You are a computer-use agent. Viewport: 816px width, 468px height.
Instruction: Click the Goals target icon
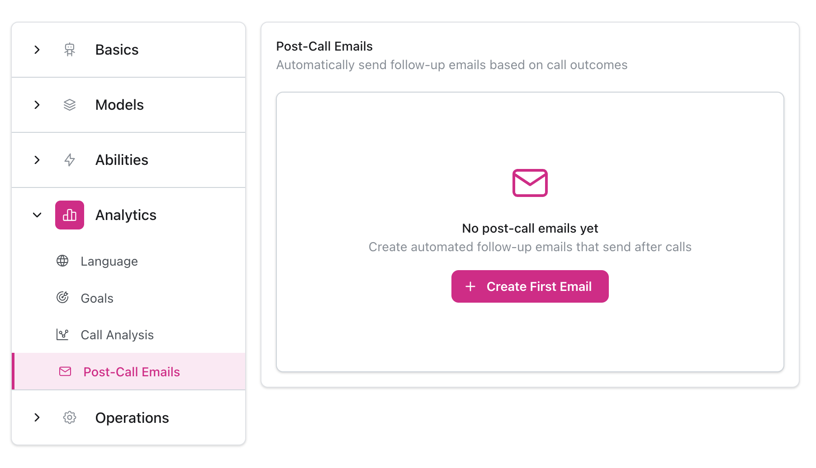click(x=63, y=298)
